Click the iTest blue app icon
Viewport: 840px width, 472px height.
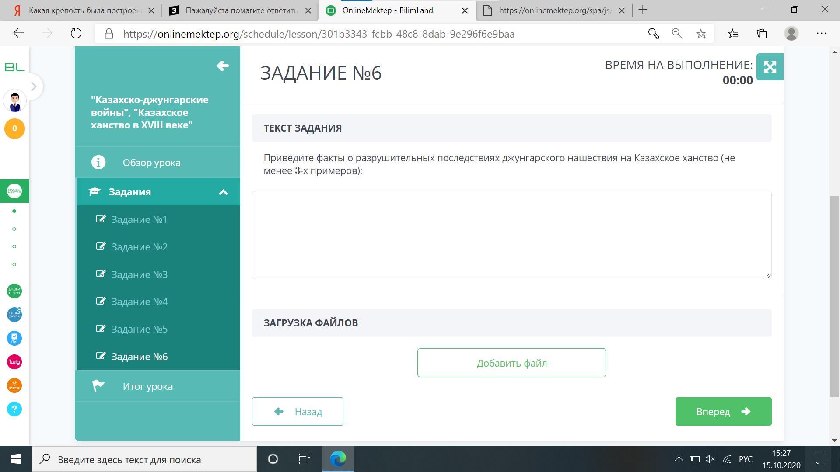14,338
